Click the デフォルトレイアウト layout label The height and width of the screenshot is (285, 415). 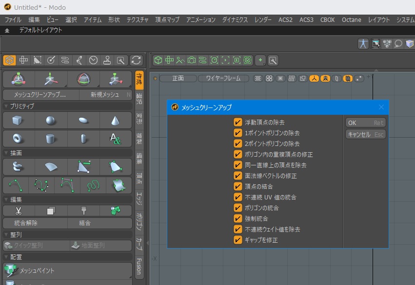click(40, 30)
